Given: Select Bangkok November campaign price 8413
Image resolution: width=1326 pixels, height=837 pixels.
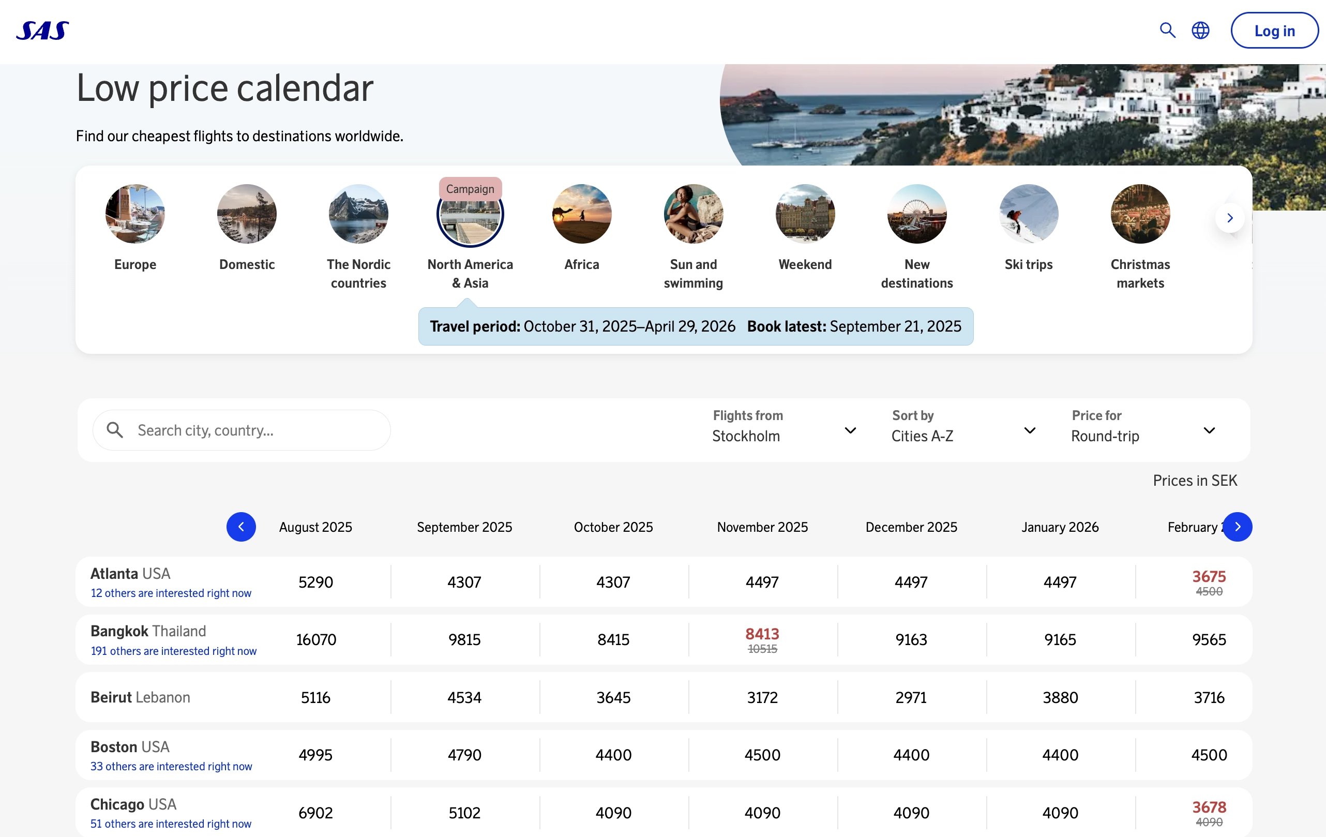Looking at the screenshot, I should point(762,634).
